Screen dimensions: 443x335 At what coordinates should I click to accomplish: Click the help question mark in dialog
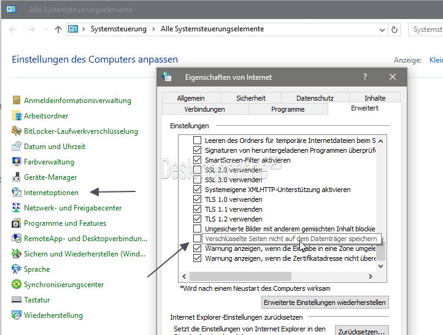click(364, 77)
